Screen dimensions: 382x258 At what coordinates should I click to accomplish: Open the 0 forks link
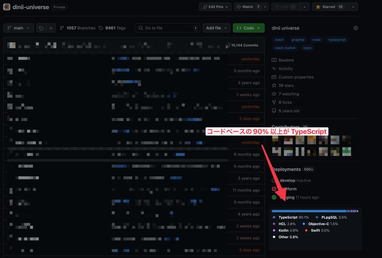[x=282, y=102]
